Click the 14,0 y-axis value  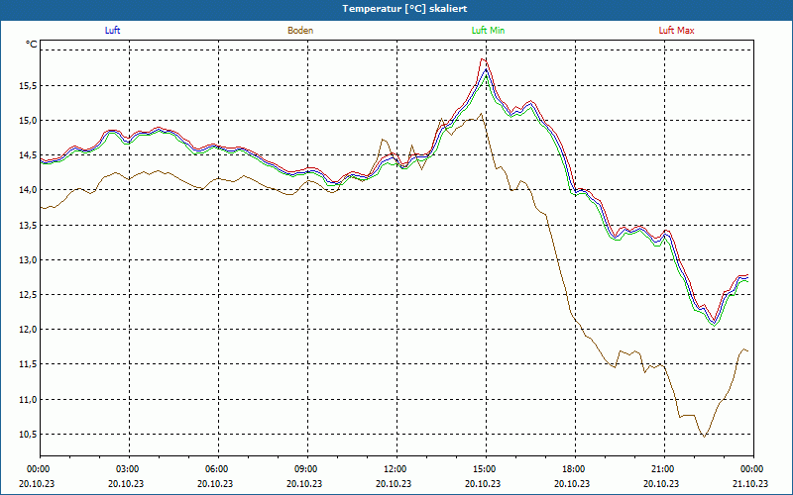click(29, 190)
